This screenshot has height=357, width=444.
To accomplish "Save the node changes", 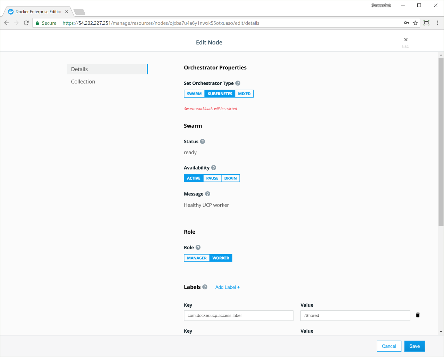I will (x=414, y=346).
